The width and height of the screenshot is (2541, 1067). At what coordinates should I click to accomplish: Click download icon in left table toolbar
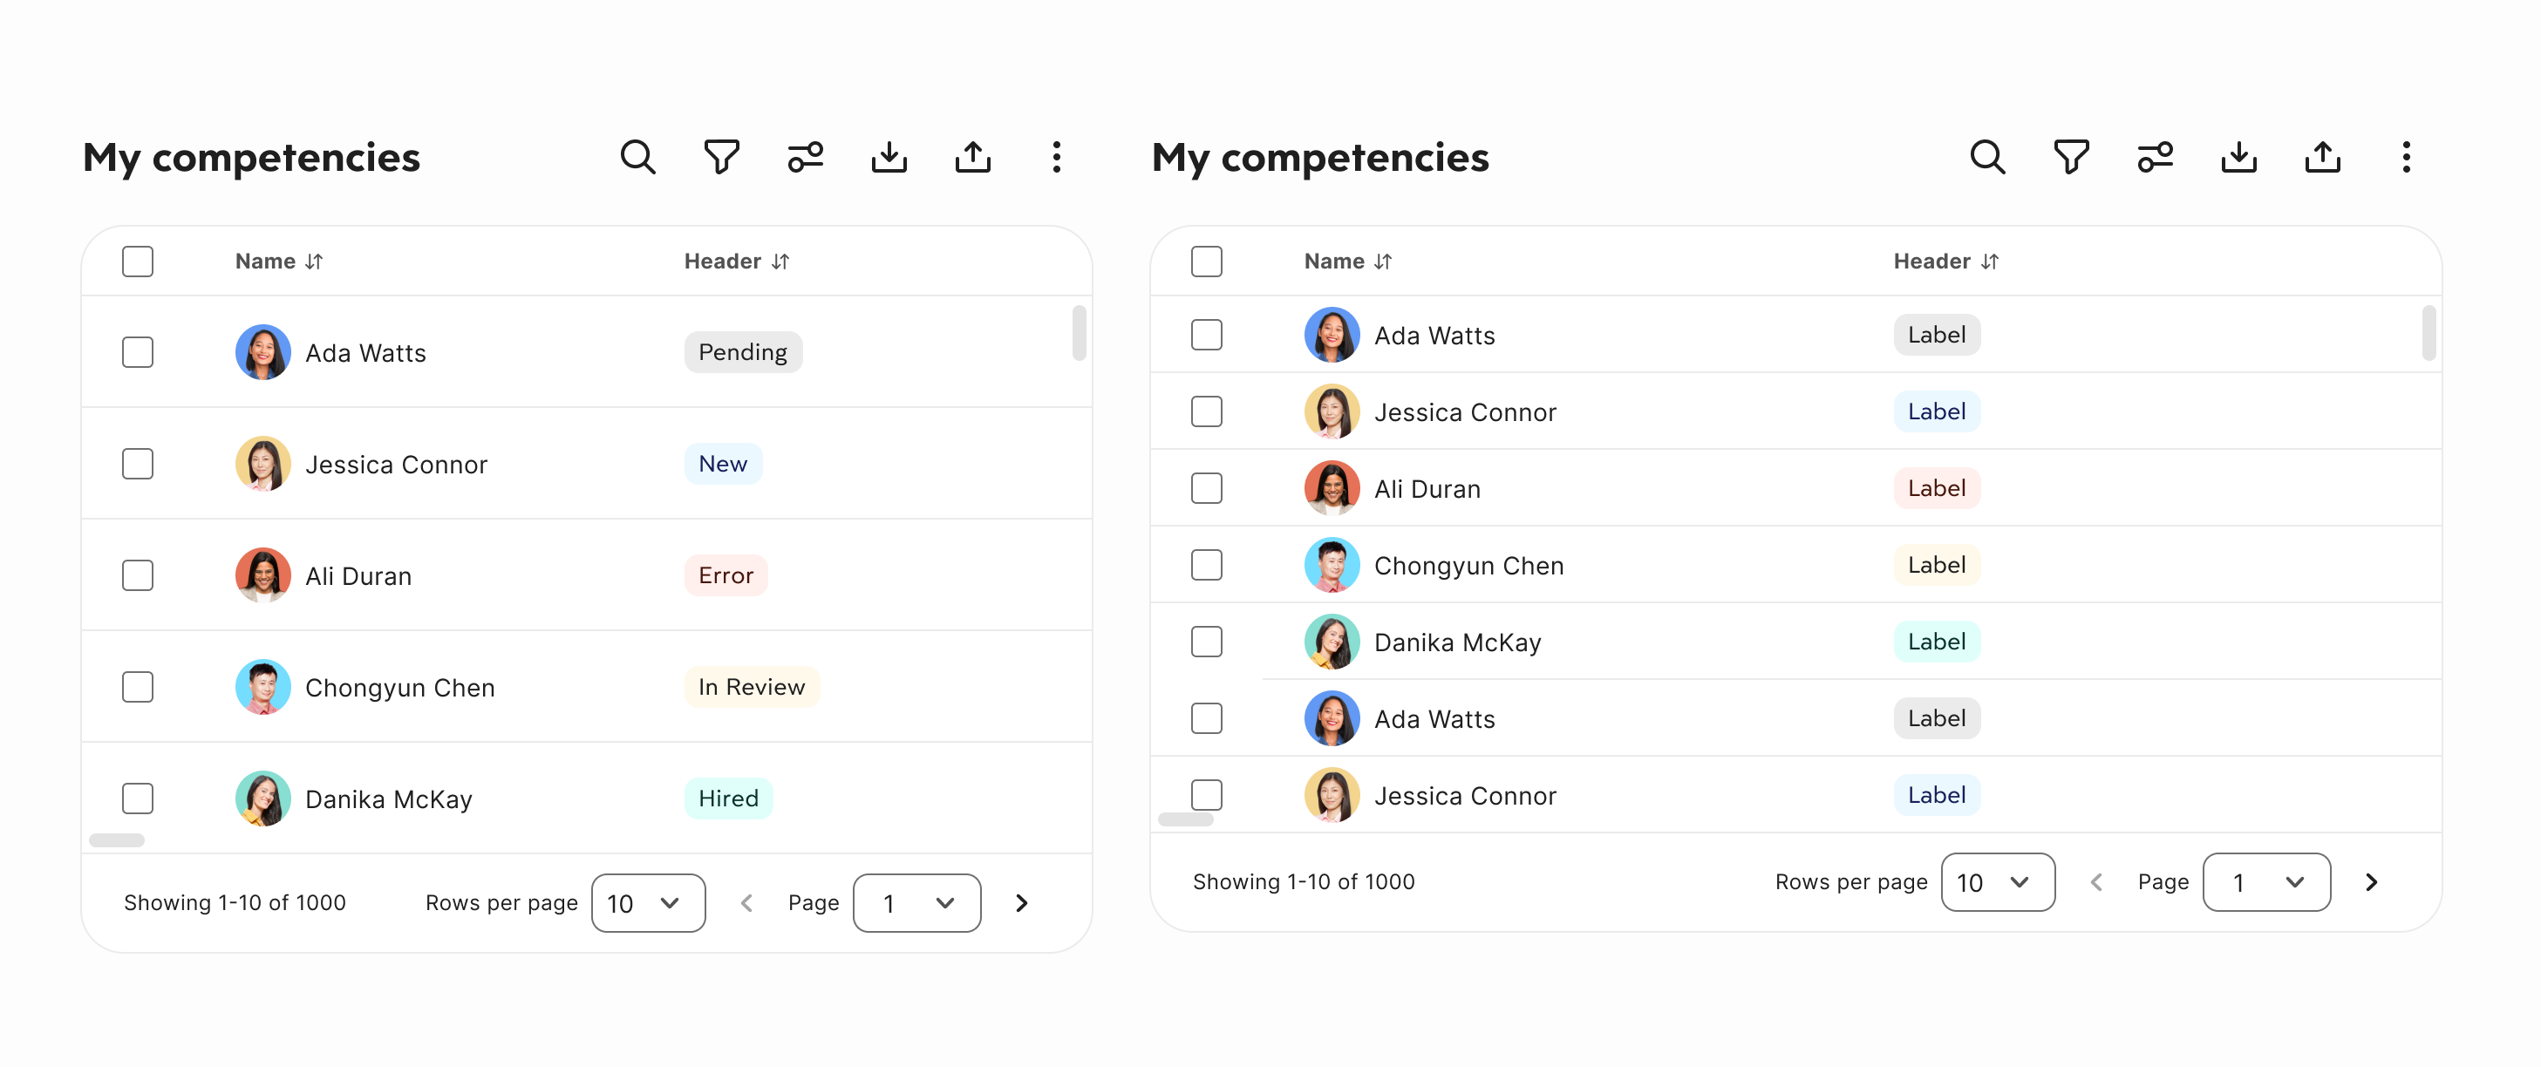coord(889,157)
